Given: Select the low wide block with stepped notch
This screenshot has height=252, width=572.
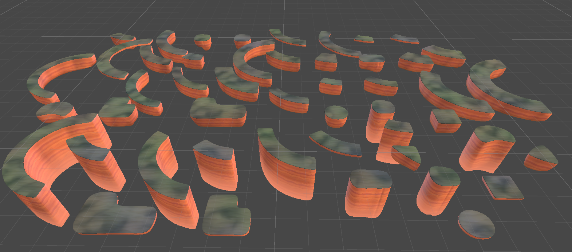Looking at the screenshot, I should [x=218, y=113].
